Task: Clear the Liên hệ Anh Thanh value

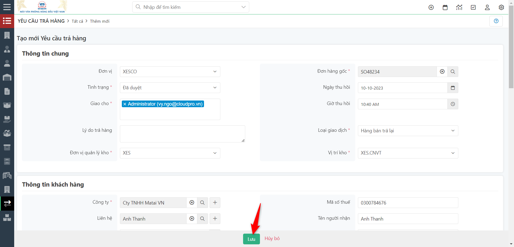Action: pyautogui.click(x=192, y=219)
